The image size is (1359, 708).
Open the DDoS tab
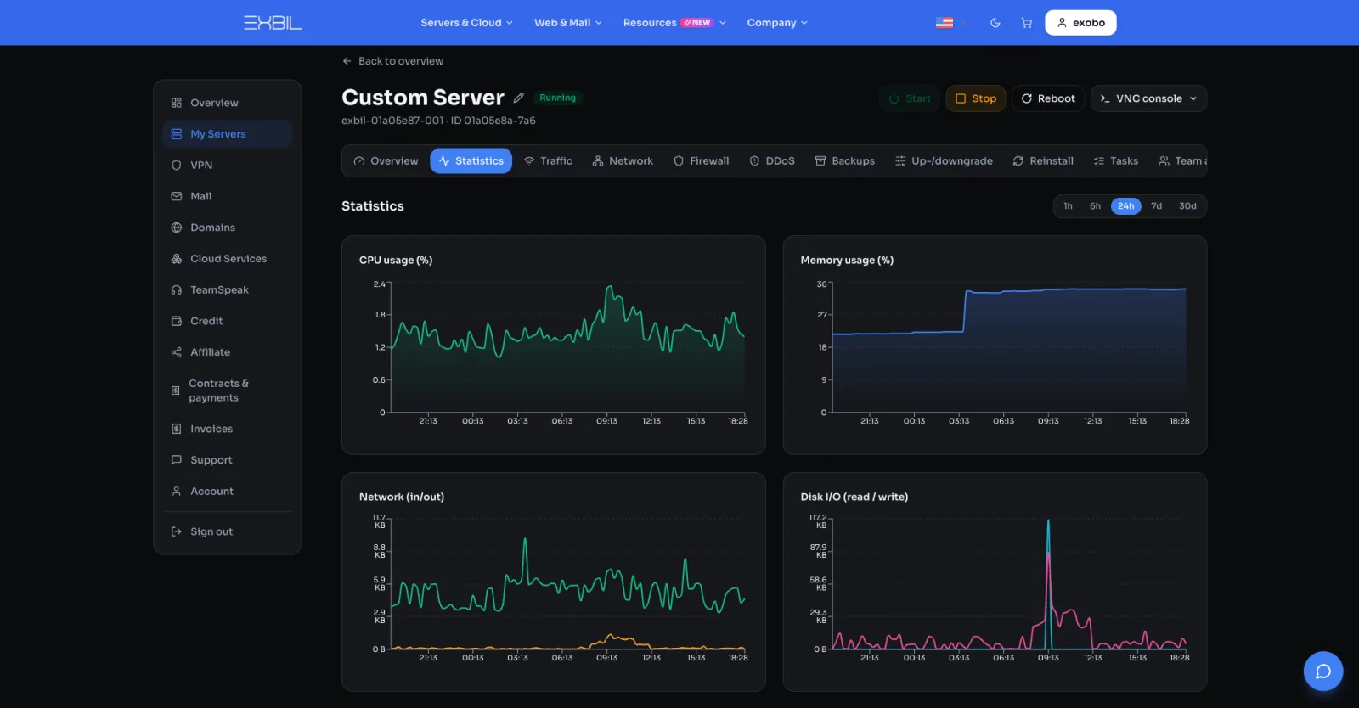[772, 161]
